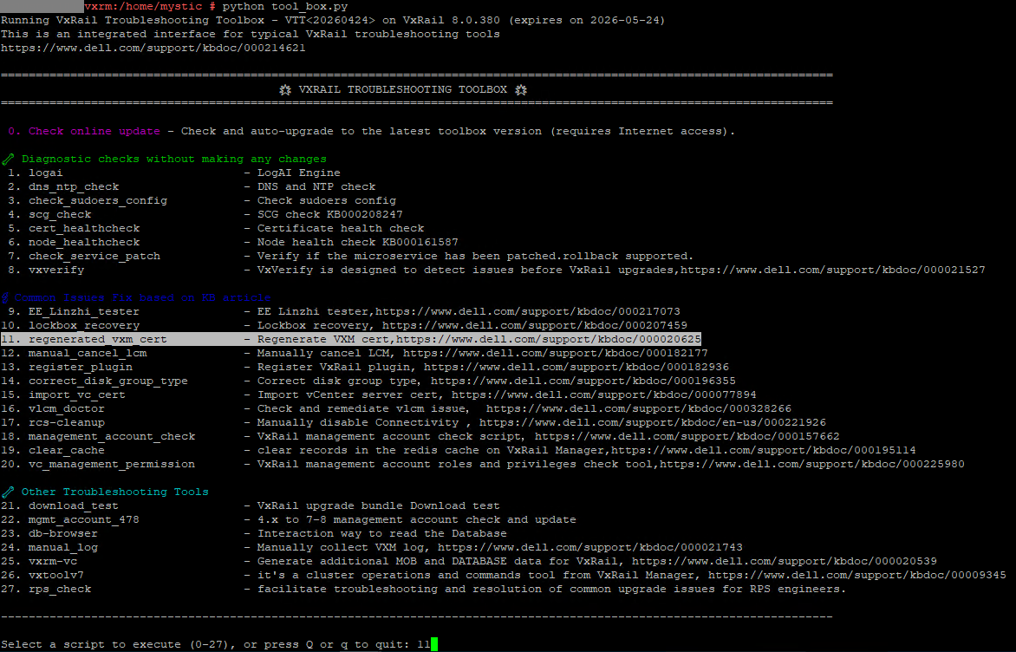Click the gear icon right of TROUBLESHOOTING TOOLBOX title

coord(521,89)
